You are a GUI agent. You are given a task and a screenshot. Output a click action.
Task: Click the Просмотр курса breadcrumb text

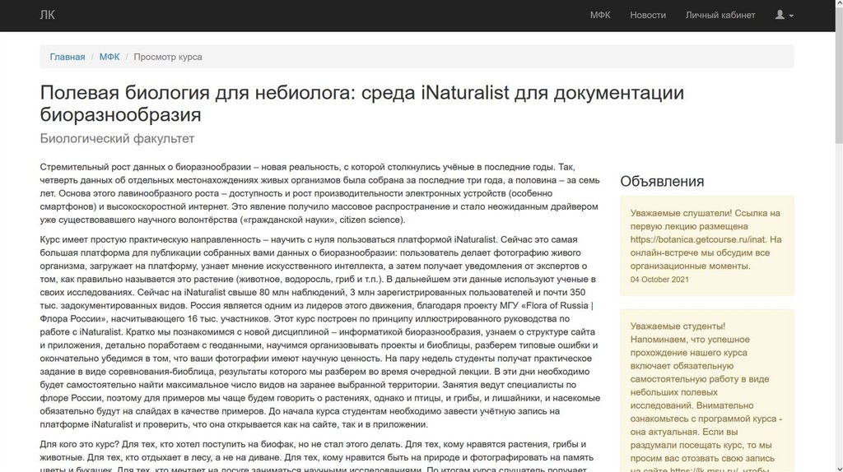168,57
